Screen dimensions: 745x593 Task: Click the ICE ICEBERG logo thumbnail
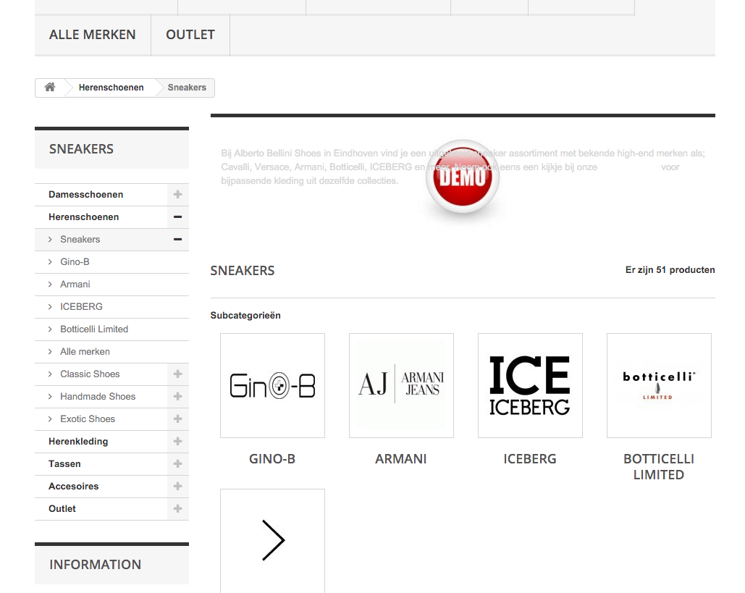530,385
